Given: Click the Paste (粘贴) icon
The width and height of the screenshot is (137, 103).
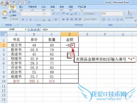Looking at the screenshot, I should (x=5, y=13).
